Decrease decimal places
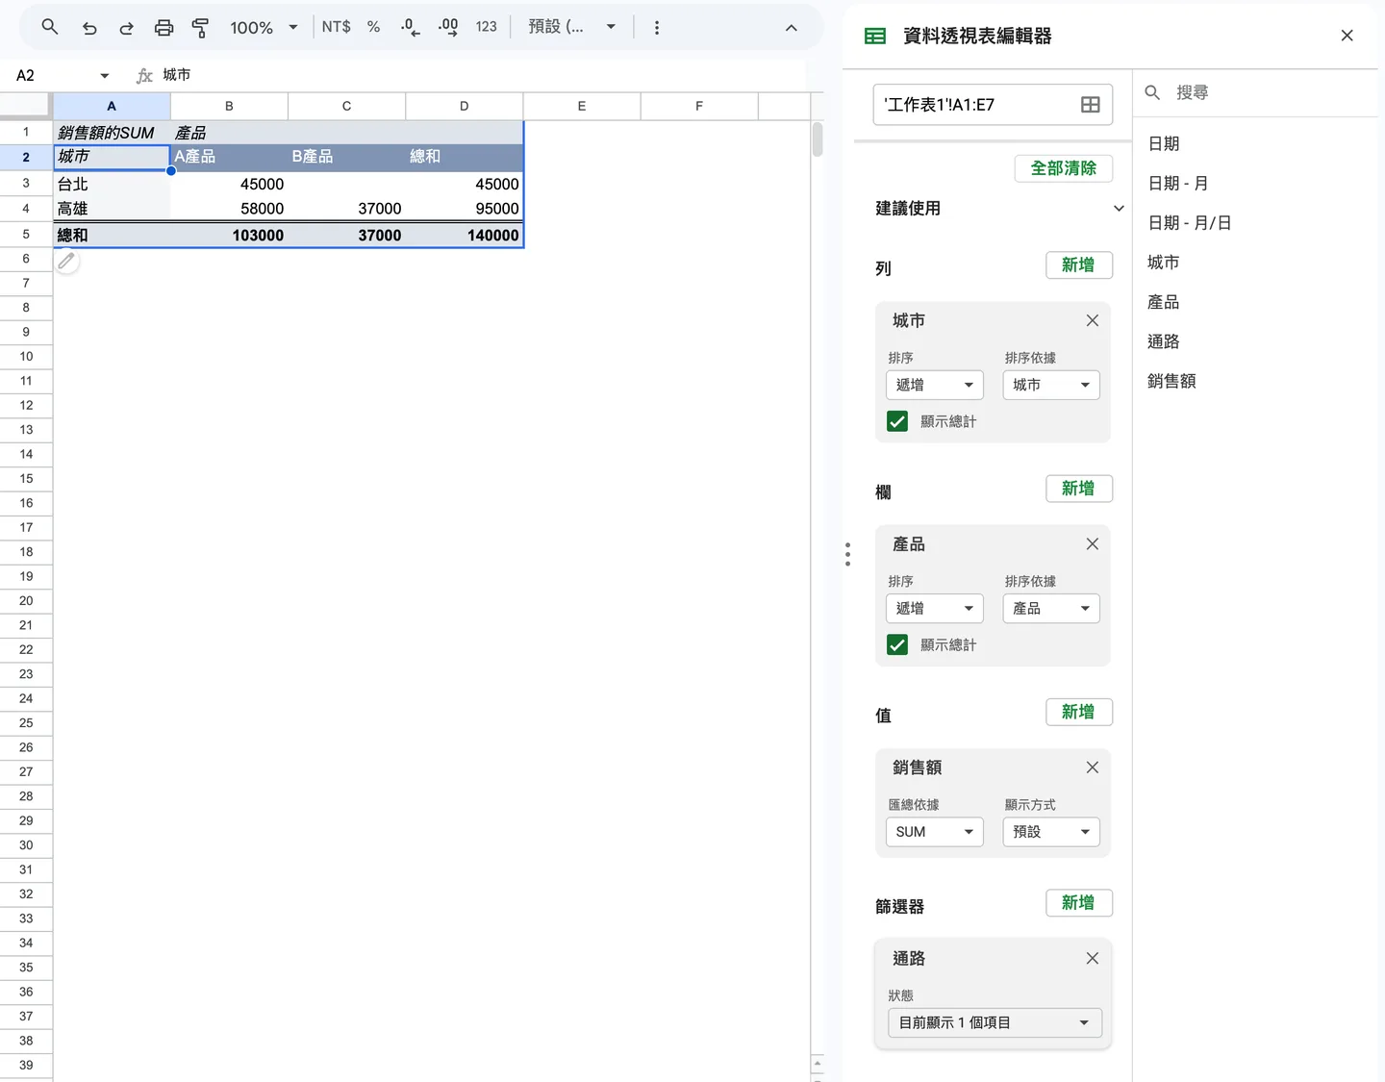The width and height of the screenshot is (1385, 1082). (411, 27)
